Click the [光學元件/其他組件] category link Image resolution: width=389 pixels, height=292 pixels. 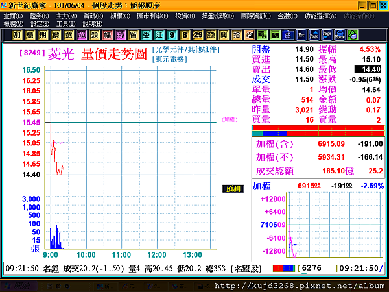click(186, 49)
